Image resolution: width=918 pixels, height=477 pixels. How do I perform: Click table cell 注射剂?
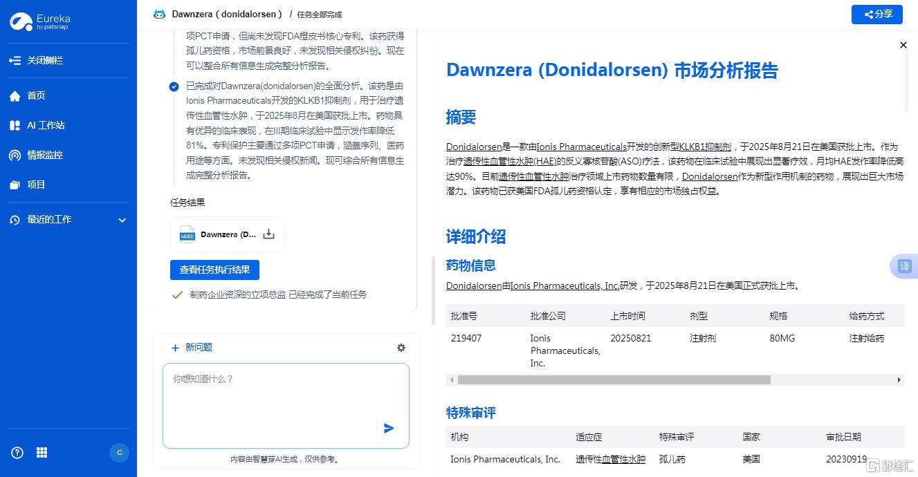[x=703, y=338]
